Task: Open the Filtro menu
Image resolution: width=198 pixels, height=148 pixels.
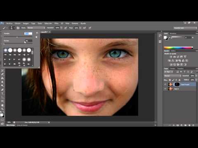Action: pyautogui.click(x=57, y=23)
